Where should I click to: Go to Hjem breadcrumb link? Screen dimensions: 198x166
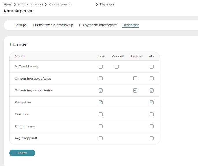pyautogui.click(x=8, y=4)
